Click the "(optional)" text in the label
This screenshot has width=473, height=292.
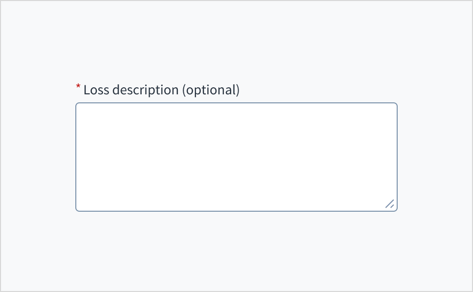point(211,90)
